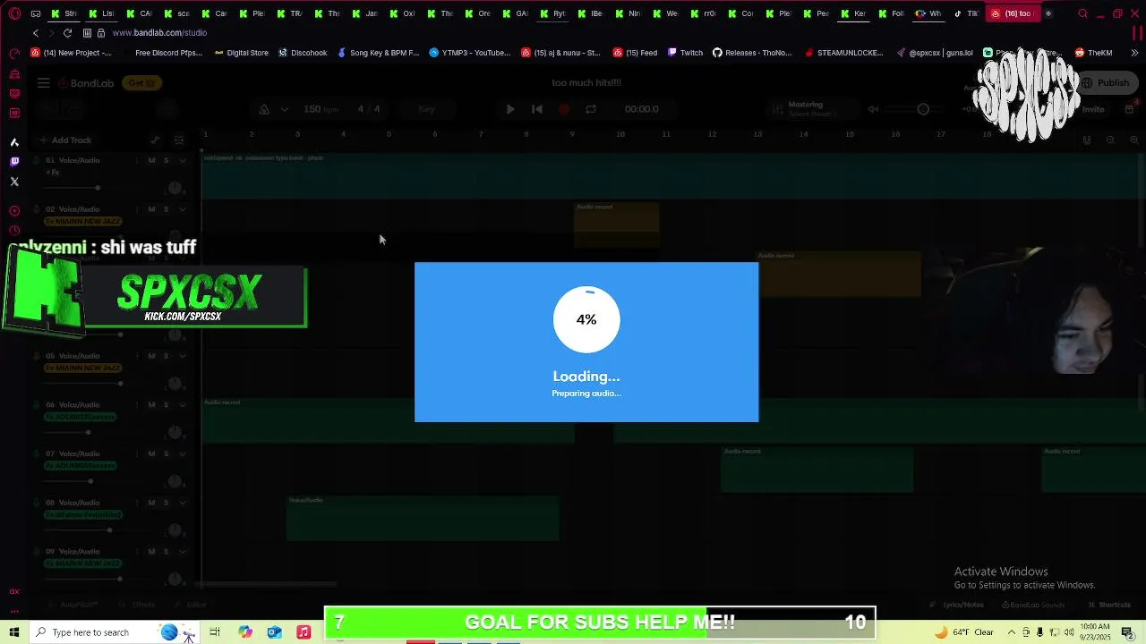Click the Windows Start button
Image resolution: width=1146 pixels, height=644 pixels.
coord(14,632)
